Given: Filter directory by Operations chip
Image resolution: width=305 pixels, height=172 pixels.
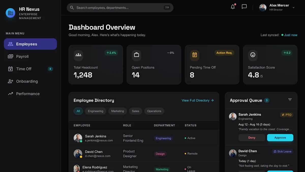Looking at the screenshot, I should pyautogui.click(x=154, y=111).
